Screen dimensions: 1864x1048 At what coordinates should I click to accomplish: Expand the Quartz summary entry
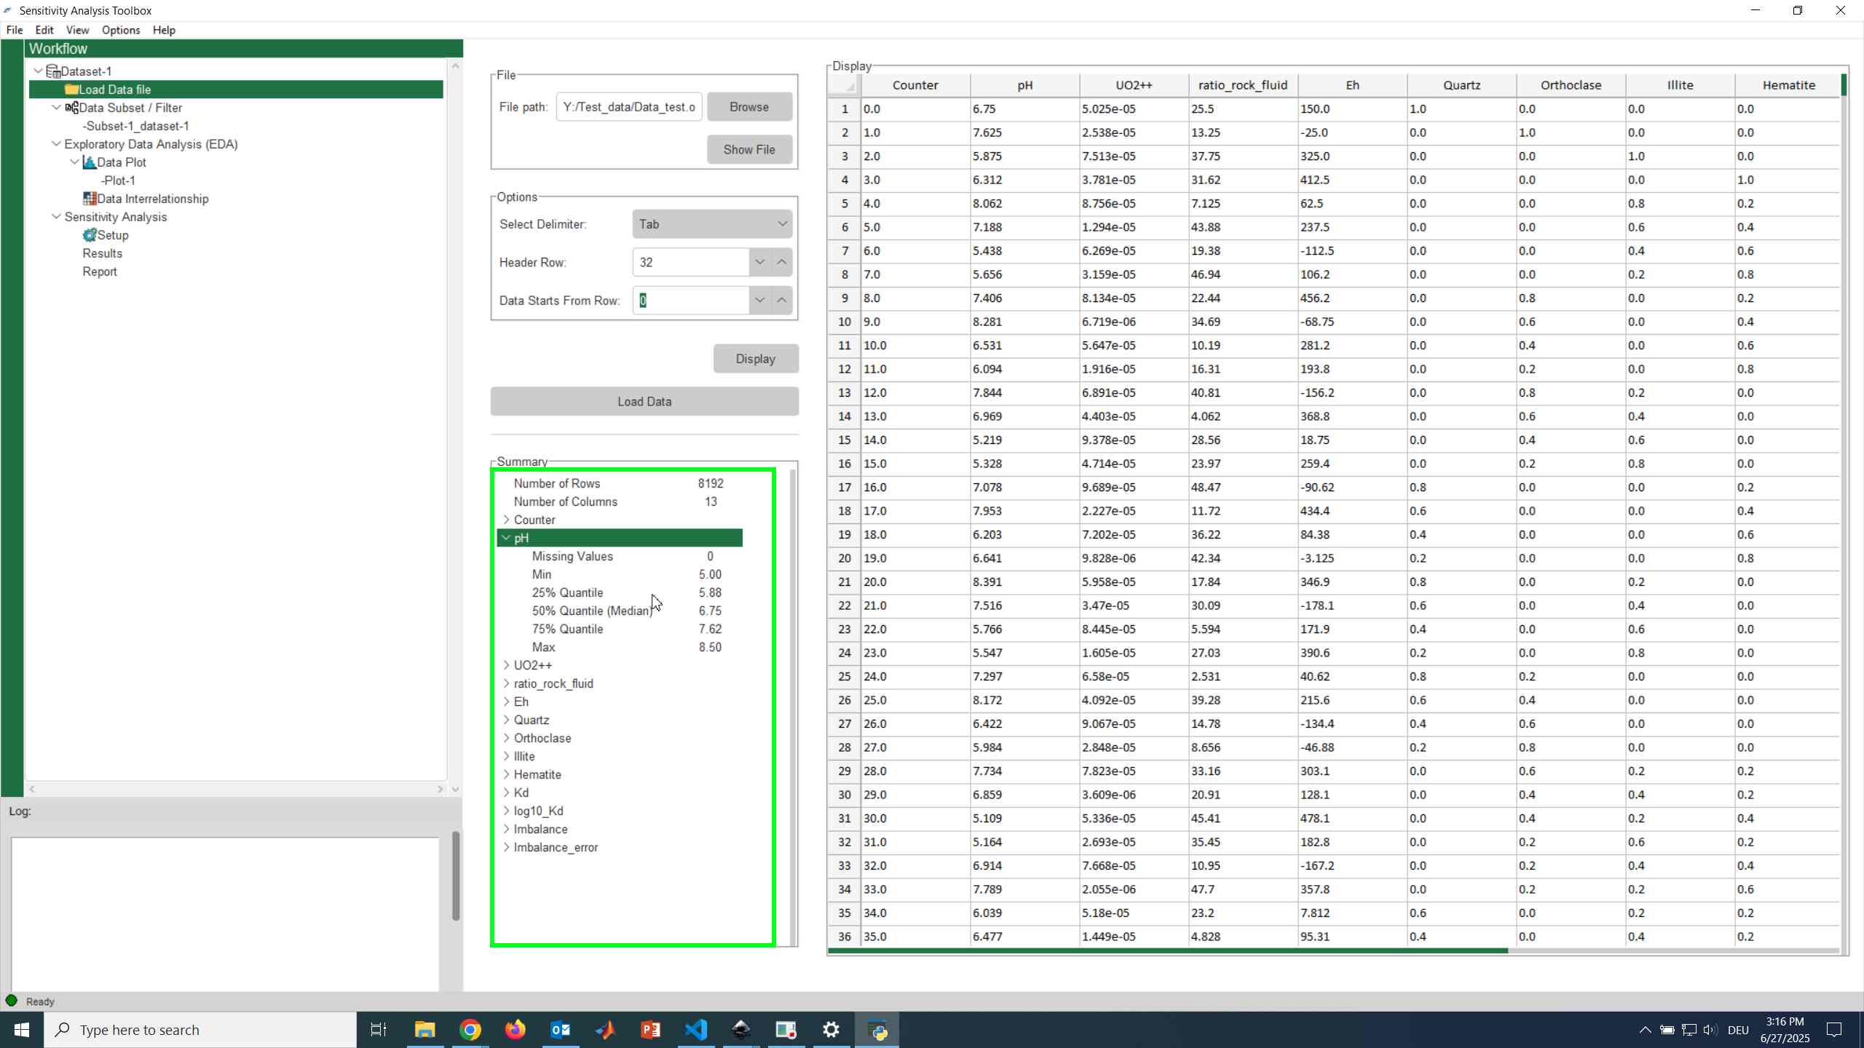506,720
